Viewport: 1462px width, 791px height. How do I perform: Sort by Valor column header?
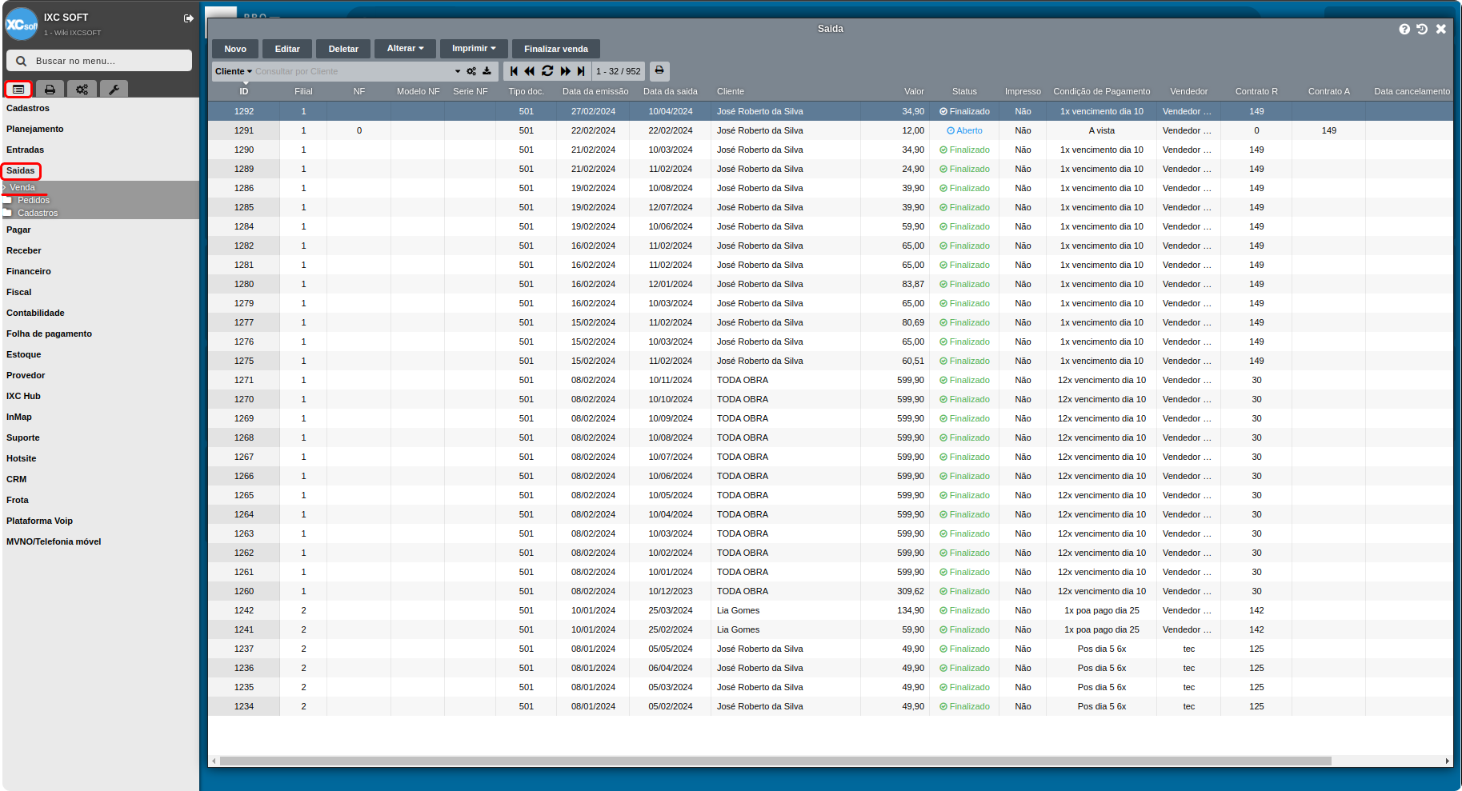tap(914, 91)
